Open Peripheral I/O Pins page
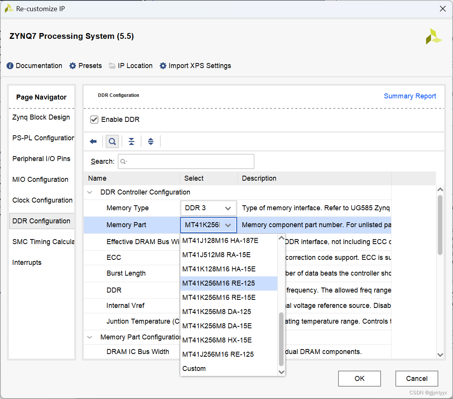This screenshot has width=453, height=399. 41,159
